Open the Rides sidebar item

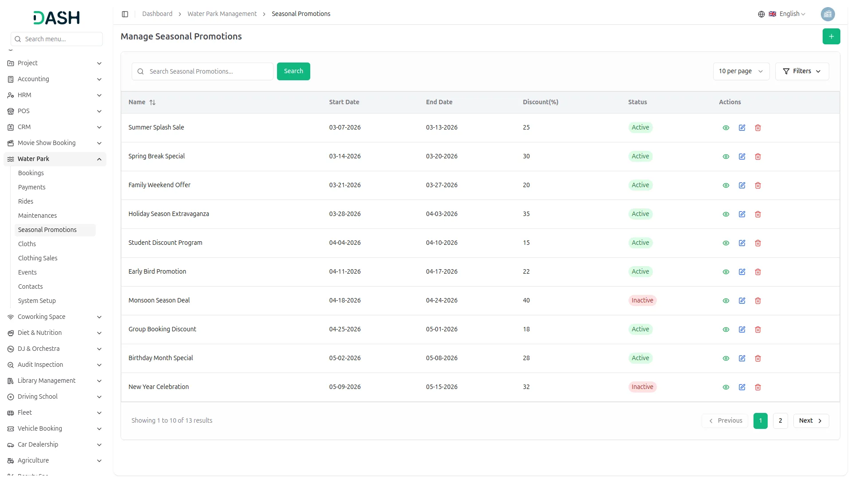coord(26,201)
